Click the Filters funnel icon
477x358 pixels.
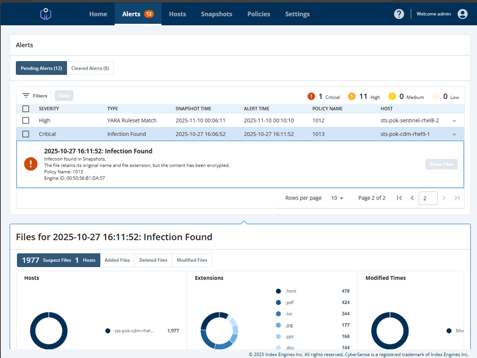click(26, 96)
